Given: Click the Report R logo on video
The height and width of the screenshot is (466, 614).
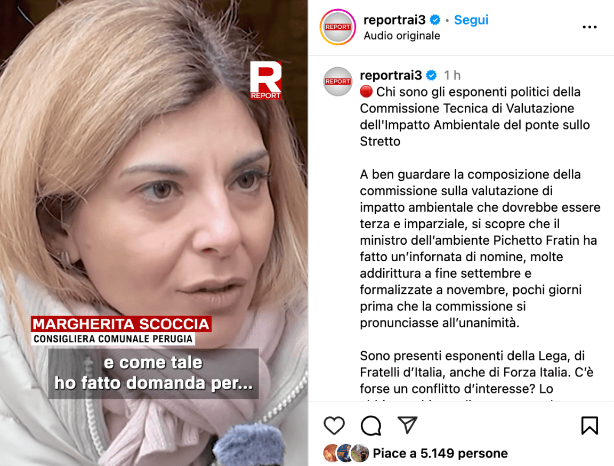Looking at the screenshot, I should pos(265,81).
